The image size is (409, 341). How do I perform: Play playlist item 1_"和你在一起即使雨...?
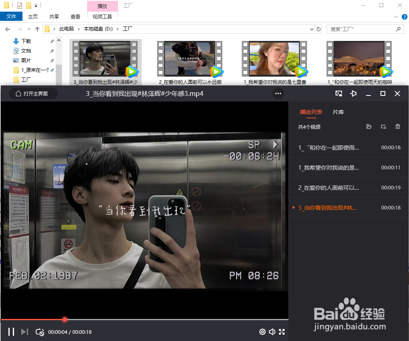[x=348, y=148]
